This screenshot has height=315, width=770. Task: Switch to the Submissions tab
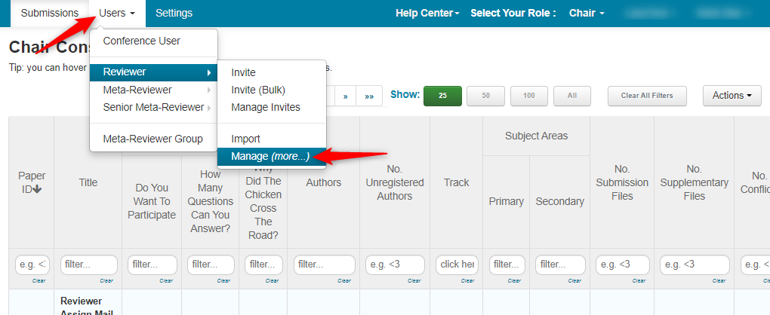pyautogui.click(x=50, y=14)
